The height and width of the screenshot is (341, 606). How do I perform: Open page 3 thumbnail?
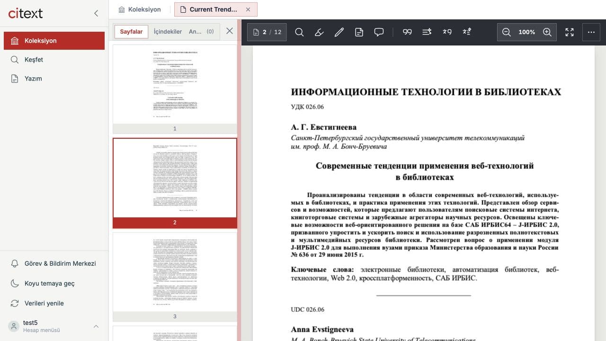click(x=175, y=277)
